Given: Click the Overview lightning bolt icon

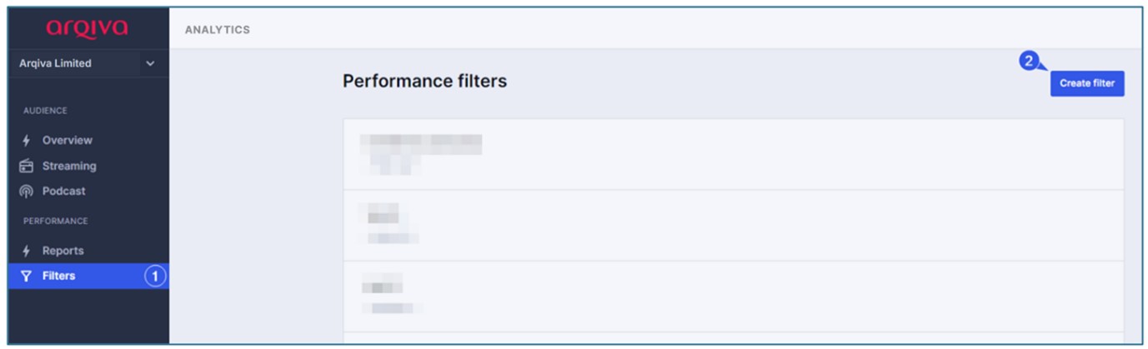Looking at the screenshot, I should (27, 141).
